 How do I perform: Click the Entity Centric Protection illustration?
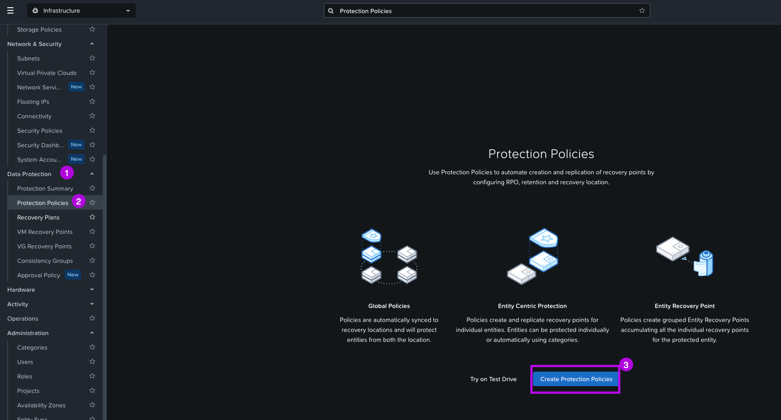[533, 257]
